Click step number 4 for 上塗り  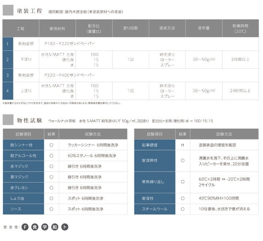[7, 91]
